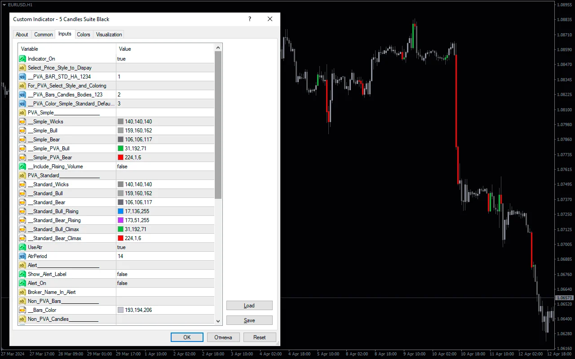Image resolution: width=575 pixels, height=359 pixels.
Task: Click the help question mark in dialog titlebar
Action: click(249, 19)
